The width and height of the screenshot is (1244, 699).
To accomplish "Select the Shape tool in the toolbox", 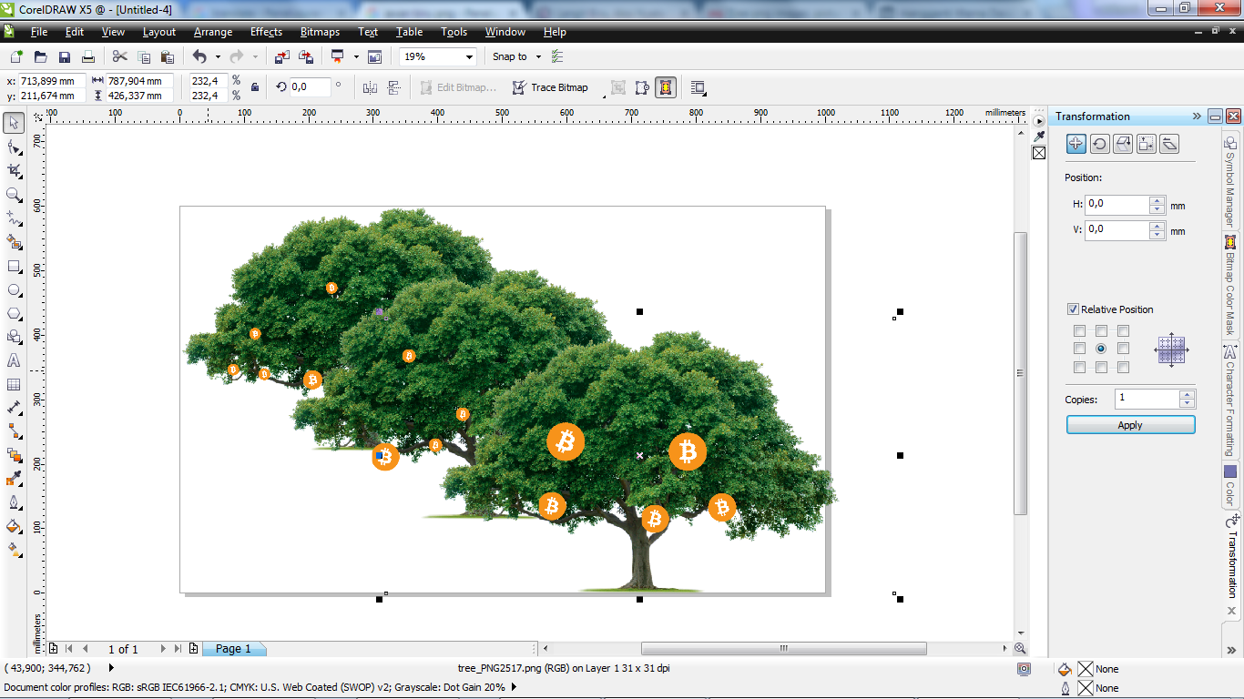I will (x=14, y=147).
